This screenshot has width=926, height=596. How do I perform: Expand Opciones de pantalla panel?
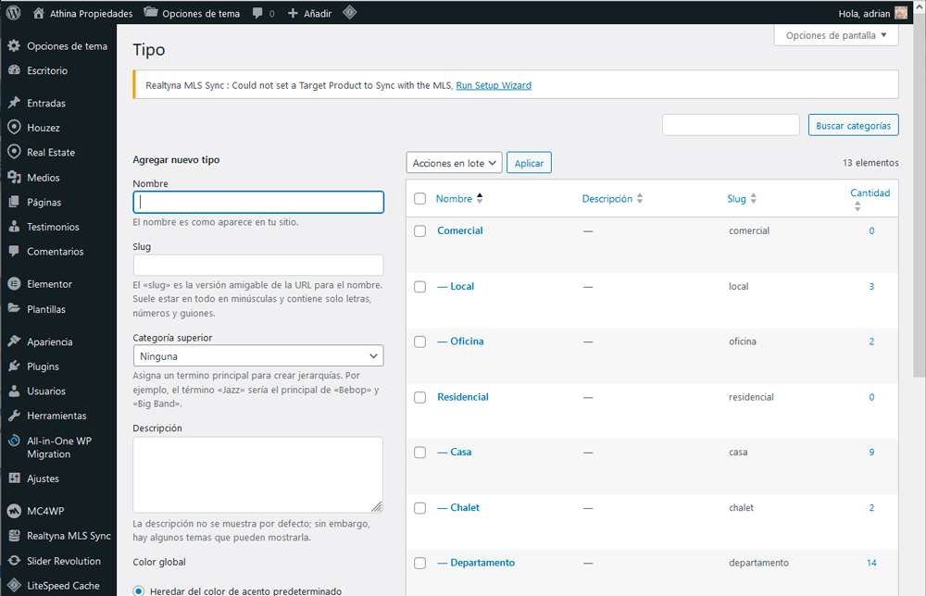pos(836,35)
